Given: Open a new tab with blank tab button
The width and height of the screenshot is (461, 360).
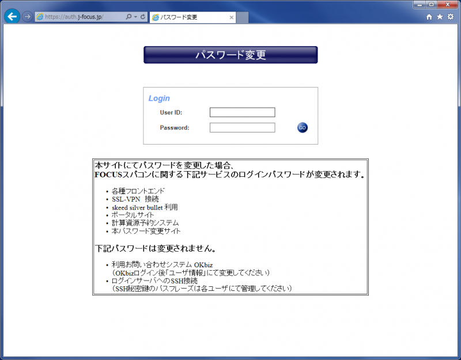Looking at the screenshot, I should [x=243, y=17].
